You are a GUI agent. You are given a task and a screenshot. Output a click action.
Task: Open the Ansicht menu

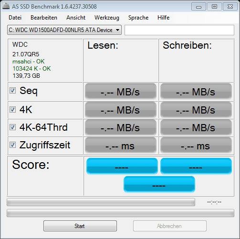pyautogui.click(x=76, y=18)
